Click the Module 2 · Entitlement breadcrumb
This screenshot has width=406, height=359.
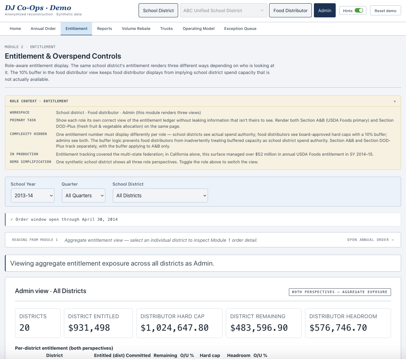pos(30,46)
